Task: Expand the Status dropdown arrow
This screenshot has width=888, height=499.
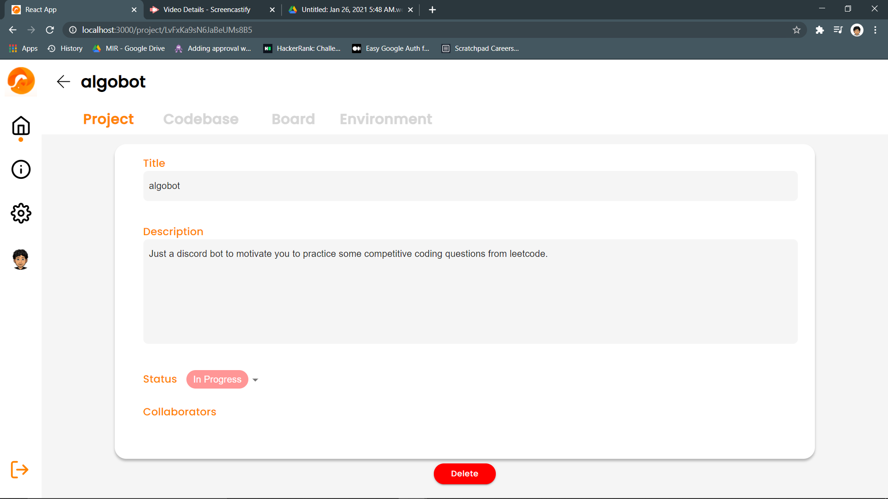Action: pos(255,380)
